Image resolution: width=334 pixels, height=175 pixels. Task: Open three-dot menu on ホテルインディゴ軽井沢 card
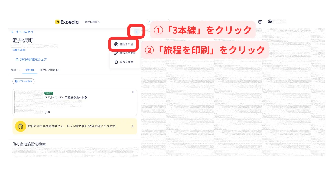pos(133,93)
